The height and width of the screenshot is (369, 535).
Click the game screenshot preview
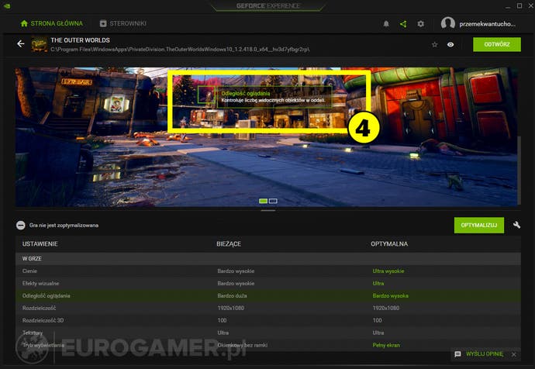[266, 137]
